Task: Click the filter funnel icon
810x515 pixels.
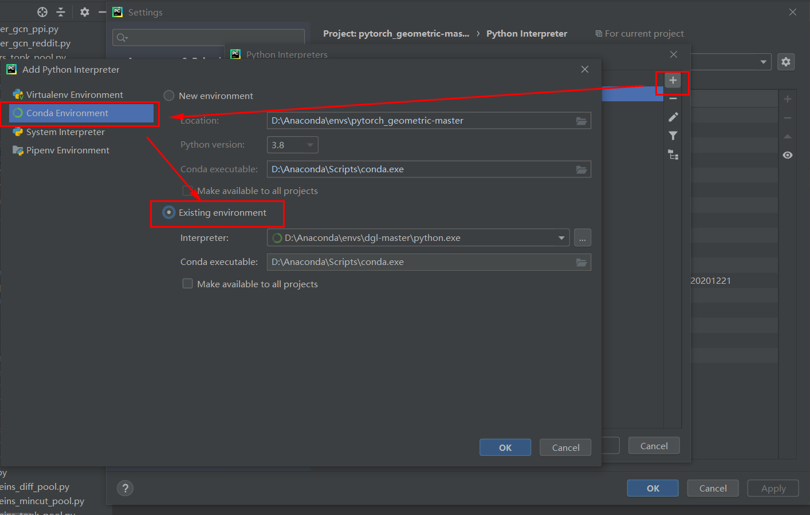Action: coord(673,136)
